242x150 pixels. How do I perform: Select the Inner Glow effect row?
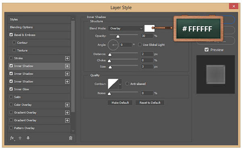39,90
